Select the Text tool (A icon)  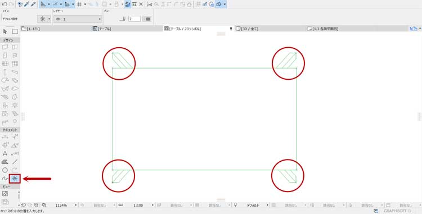pos(5,153)
